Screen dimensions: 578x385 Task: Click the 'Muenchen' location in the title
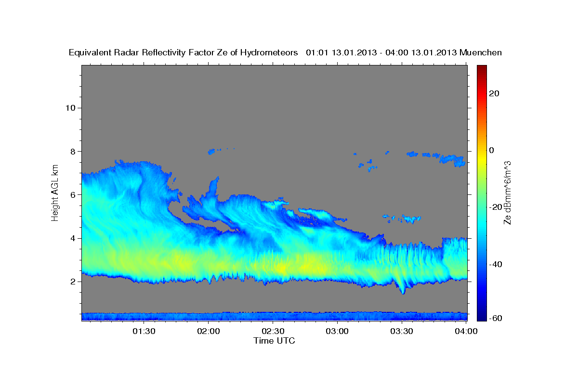481,53
